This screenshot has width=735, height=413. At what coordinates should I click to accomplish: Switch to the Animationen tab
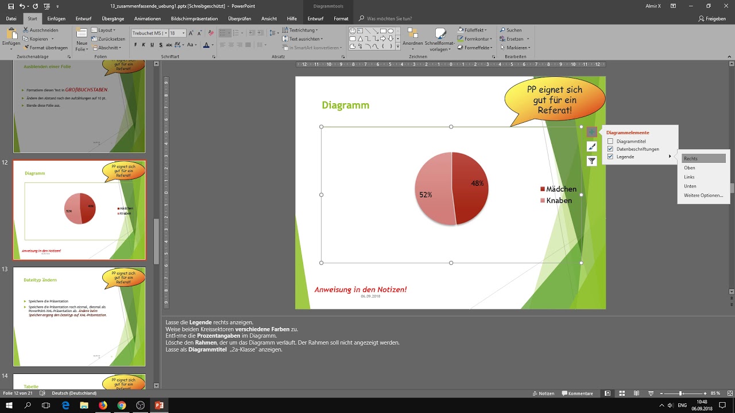tap(148, 18)
